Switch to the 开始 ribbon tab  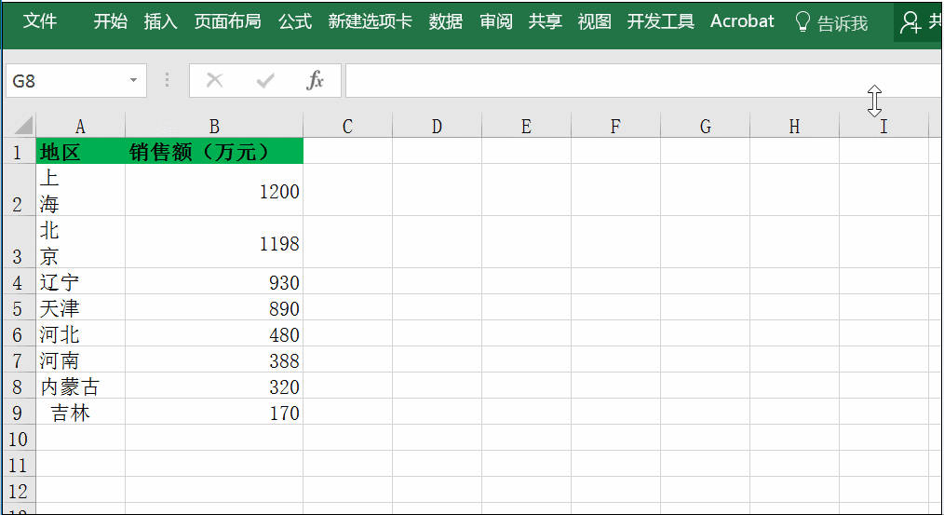[111, 21]
